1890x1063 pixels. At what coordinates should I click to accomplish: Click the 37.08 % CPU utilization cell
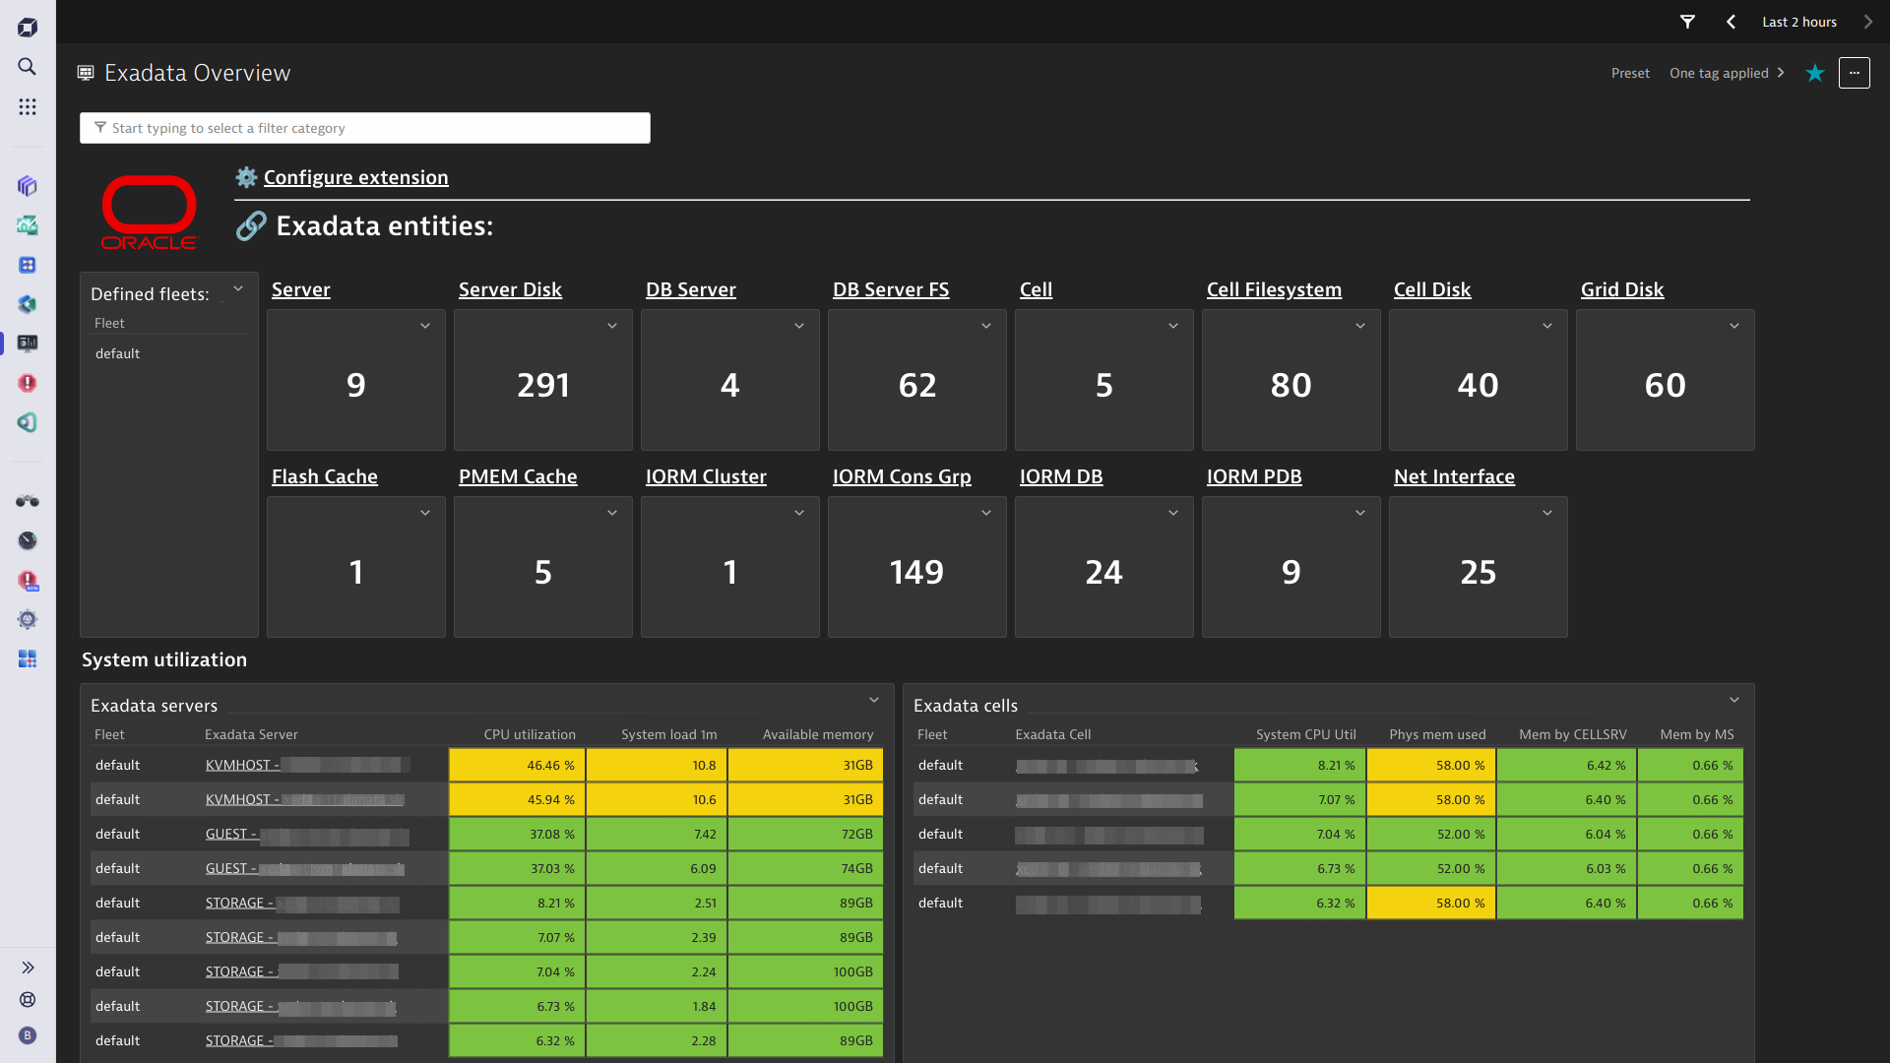(517, 834)
